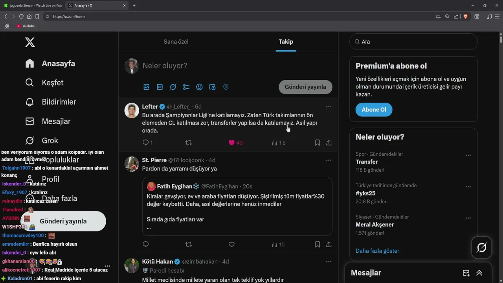
Task: Click the Brave Shields icon
Action: 466,17
